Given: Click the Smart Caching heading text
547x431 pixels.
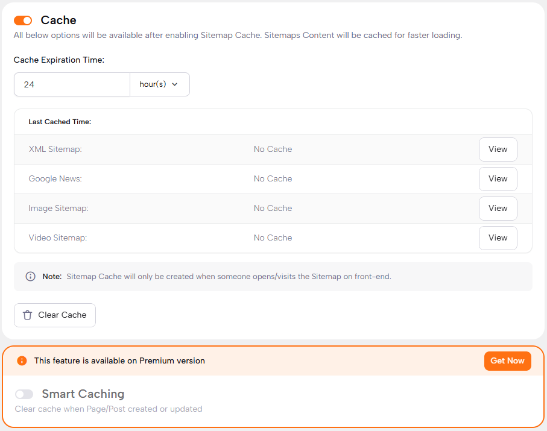Looking at the screenshot, I should coord(83,394).
